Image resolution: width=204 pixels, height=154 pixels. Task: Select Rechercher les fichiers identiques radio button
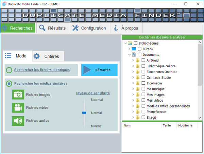(9, 70)
